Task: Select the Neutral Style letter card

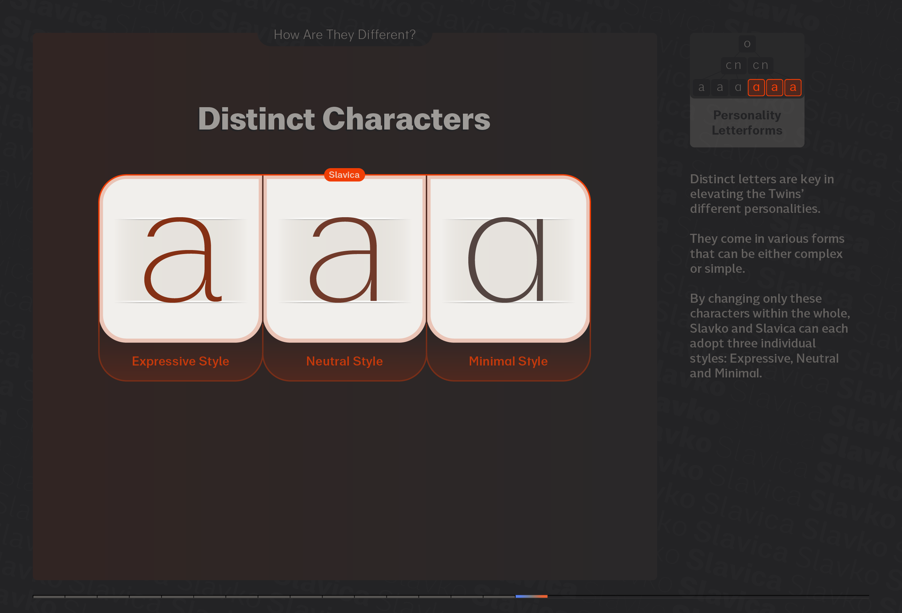Action: [344, 259]
